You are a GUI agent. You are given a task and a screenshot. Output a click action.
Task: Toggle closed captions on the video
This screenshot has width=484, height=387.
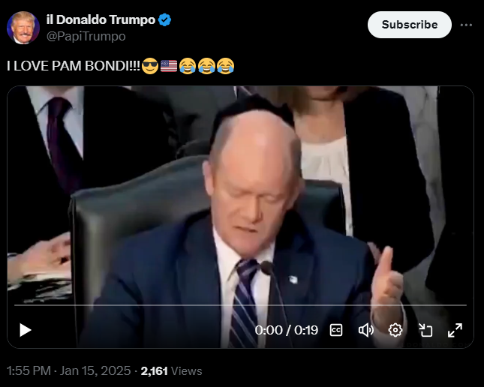(336, 330)
